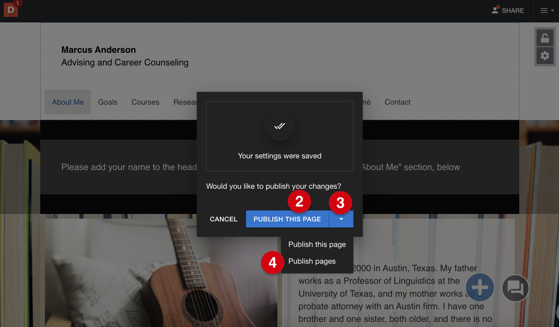The height and width of the screenshot is (327, 559).
Task: Click the double checkmark saved icon
Action: click(x=280, y=126)
